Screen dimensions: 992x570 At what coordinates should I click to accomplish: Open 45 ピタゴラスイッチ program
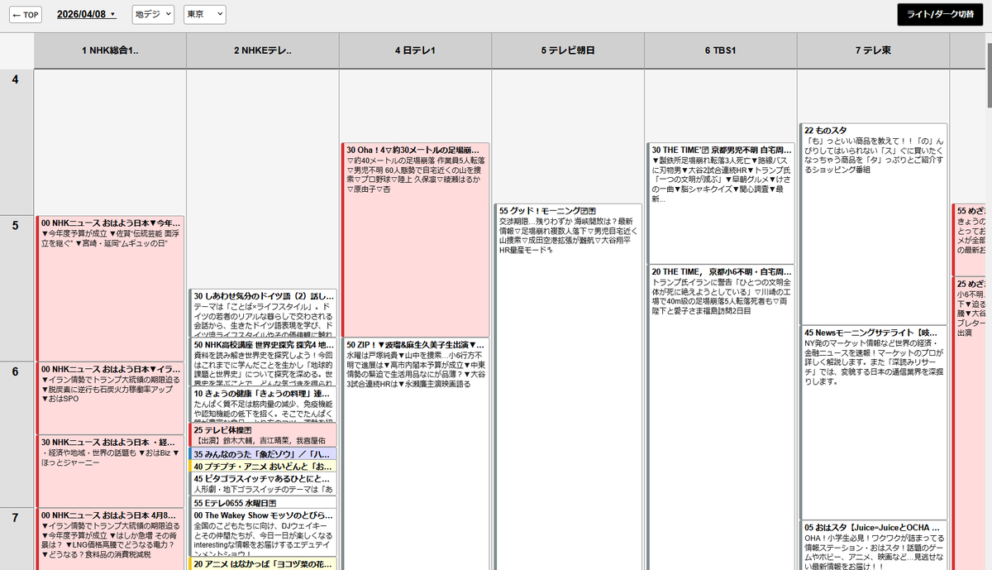coord(263,483)
